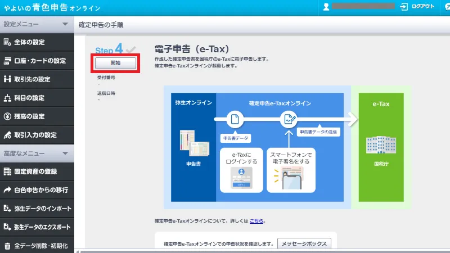Click the スマートフォンで電子署名をする card

291,170
